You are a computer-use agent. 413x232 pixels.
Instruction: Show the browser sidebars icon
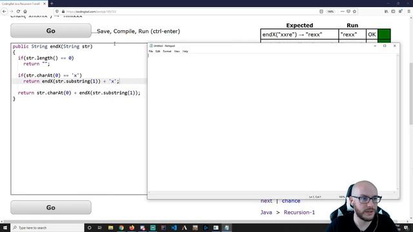393,12
